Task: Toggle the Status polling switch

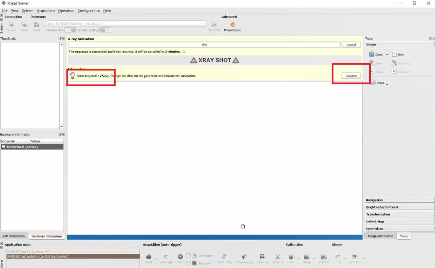Action: (x=105, y=30)
